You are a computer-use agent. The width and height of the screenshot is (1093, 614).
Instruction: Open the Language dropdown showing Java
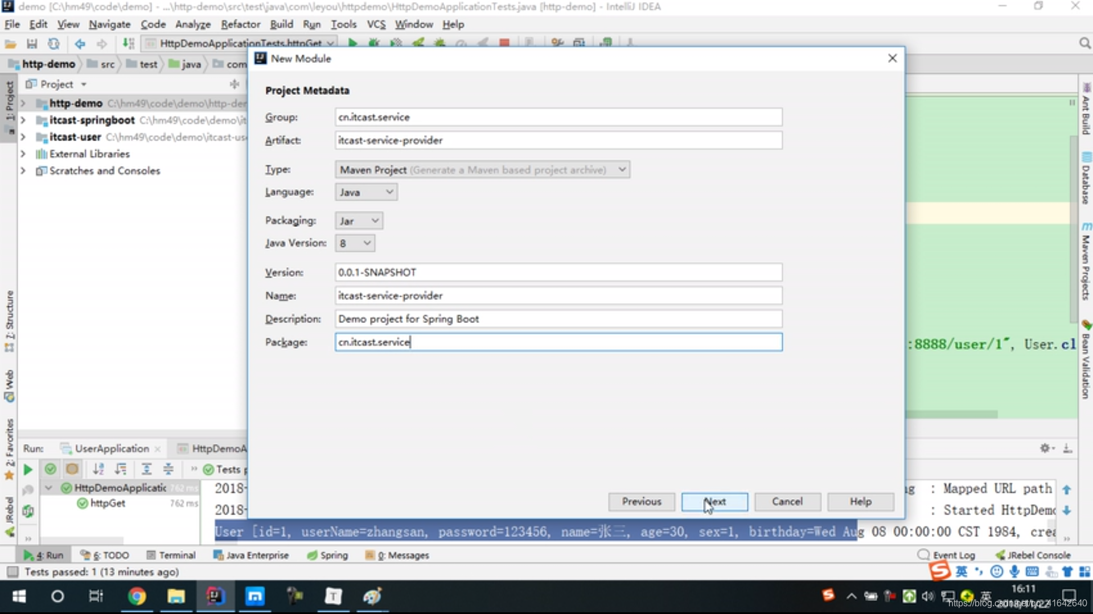click(x=366, y=192)
